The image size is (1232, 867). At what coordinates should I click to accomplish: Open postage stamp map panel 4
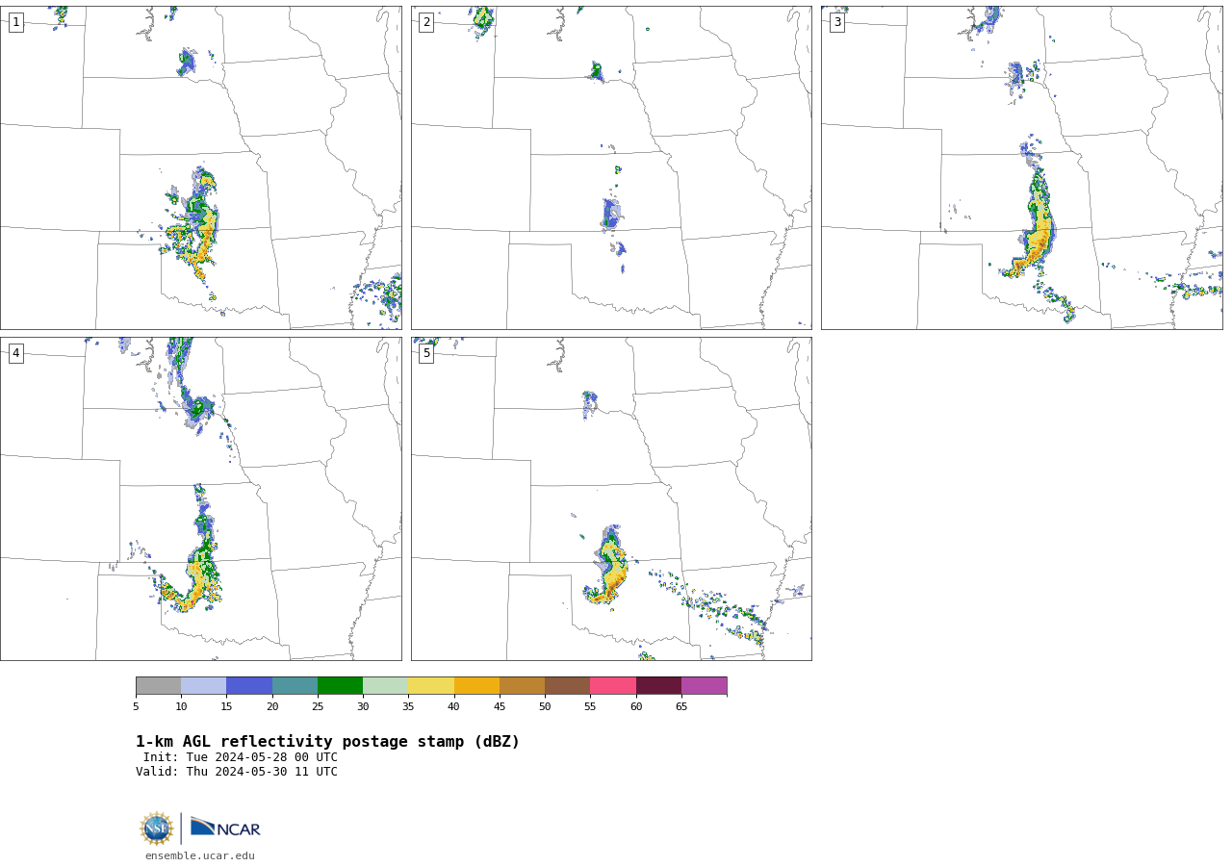(x=200, y=498)
